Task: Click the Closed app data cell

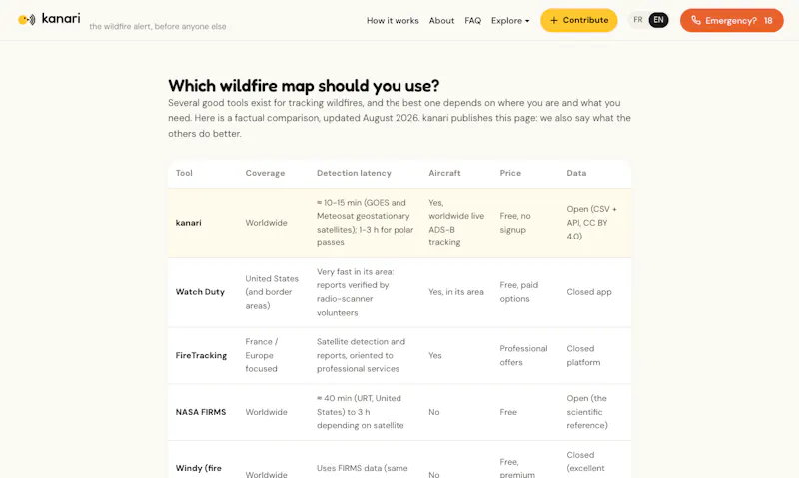Action: pos(589,292)
